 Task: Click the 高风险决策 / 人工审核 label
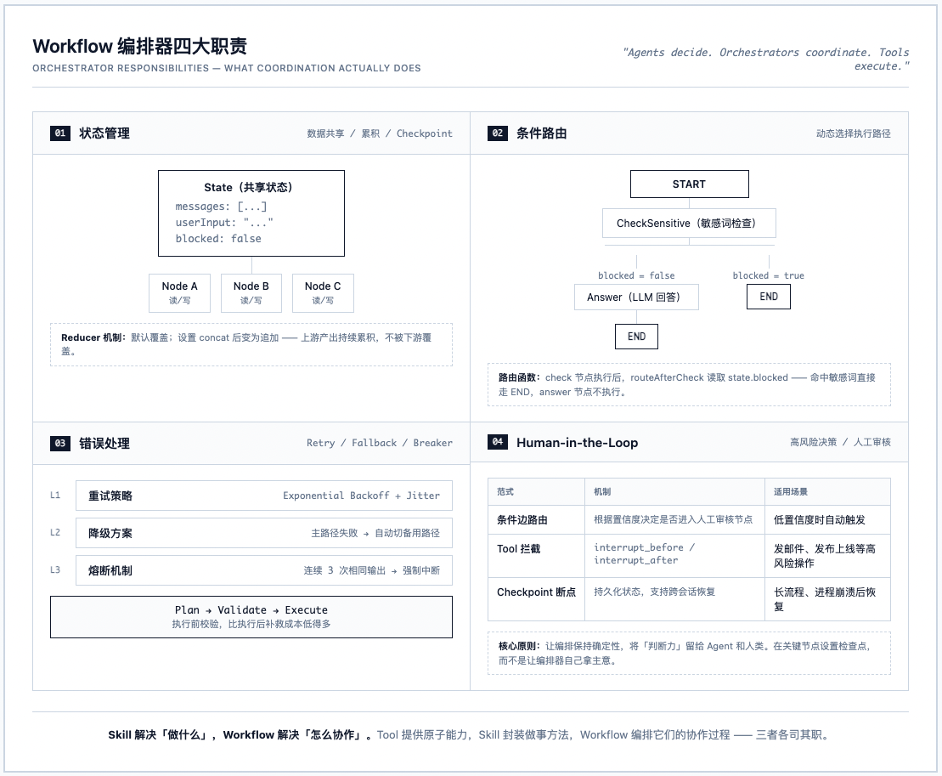click(840, 443)
